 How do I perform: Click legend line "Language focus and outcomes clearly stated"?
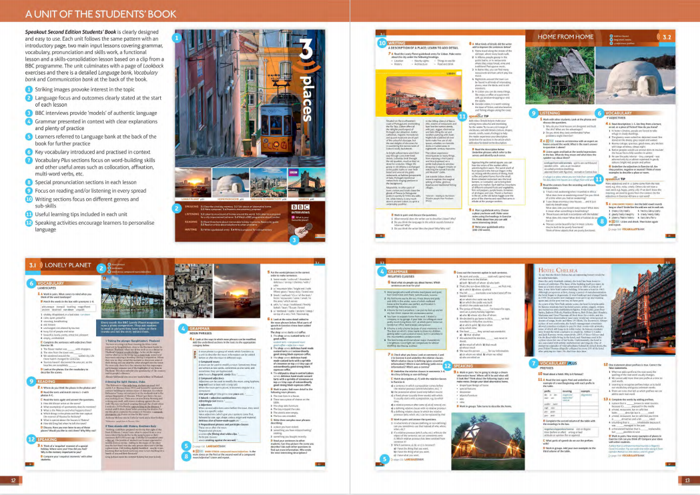tap(98, 98)
